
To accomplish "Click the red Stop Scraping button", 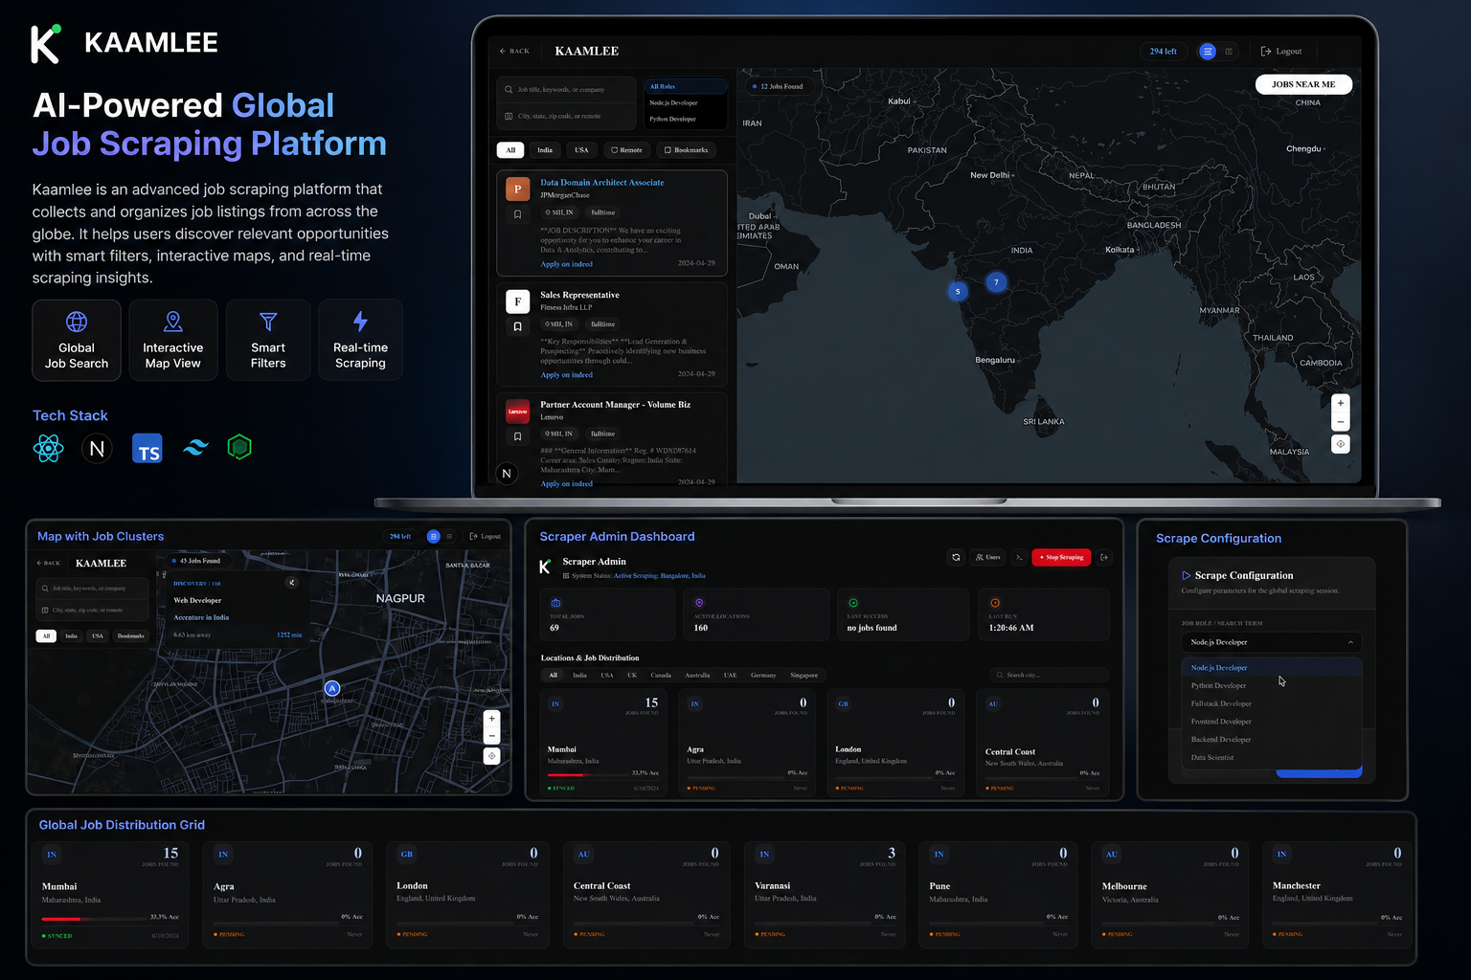I will coord(1061,557).
